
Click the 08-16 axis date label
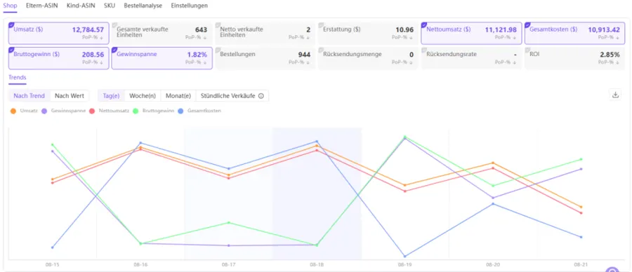tap(140, 265)
